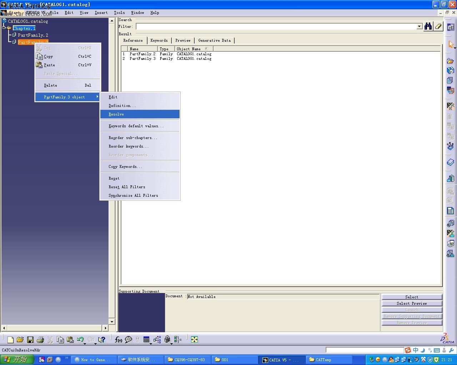Click the eraser icon beside the filter
Viewport: 457px width, 365px height.
[x=438, y=26]
